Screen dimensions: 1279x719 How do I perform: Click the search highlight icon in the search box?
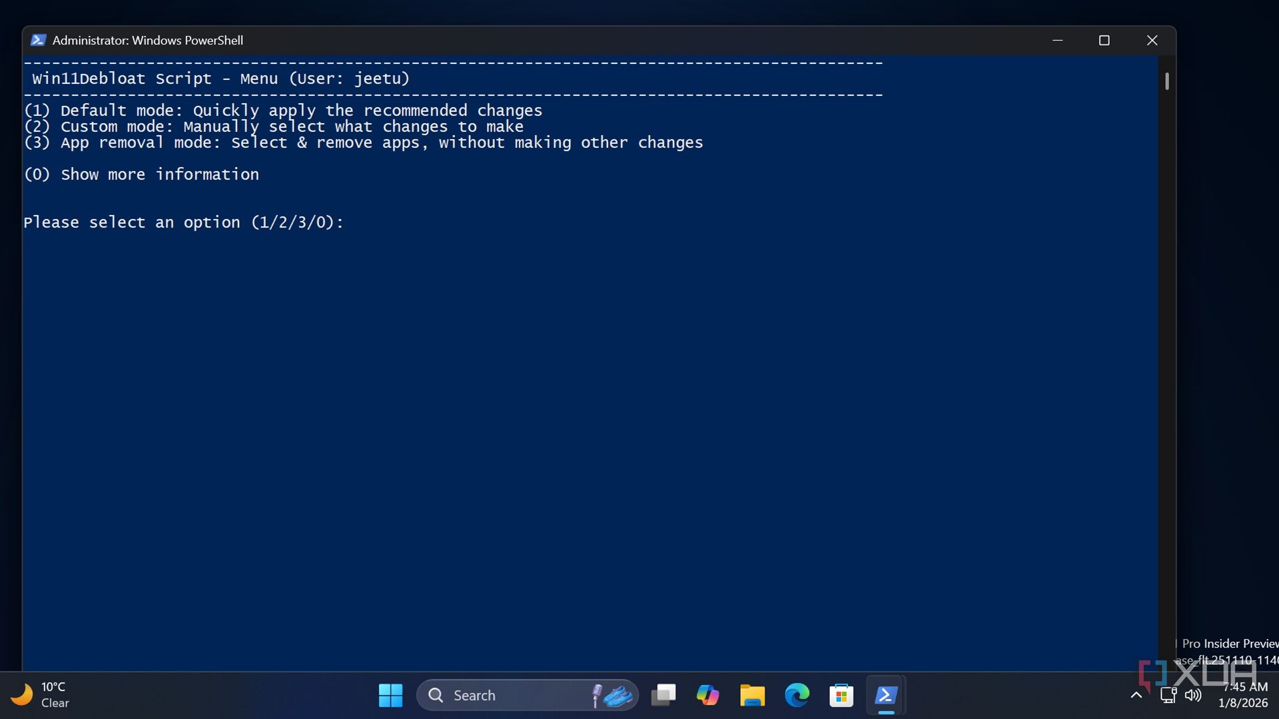(x=613, y=696)
